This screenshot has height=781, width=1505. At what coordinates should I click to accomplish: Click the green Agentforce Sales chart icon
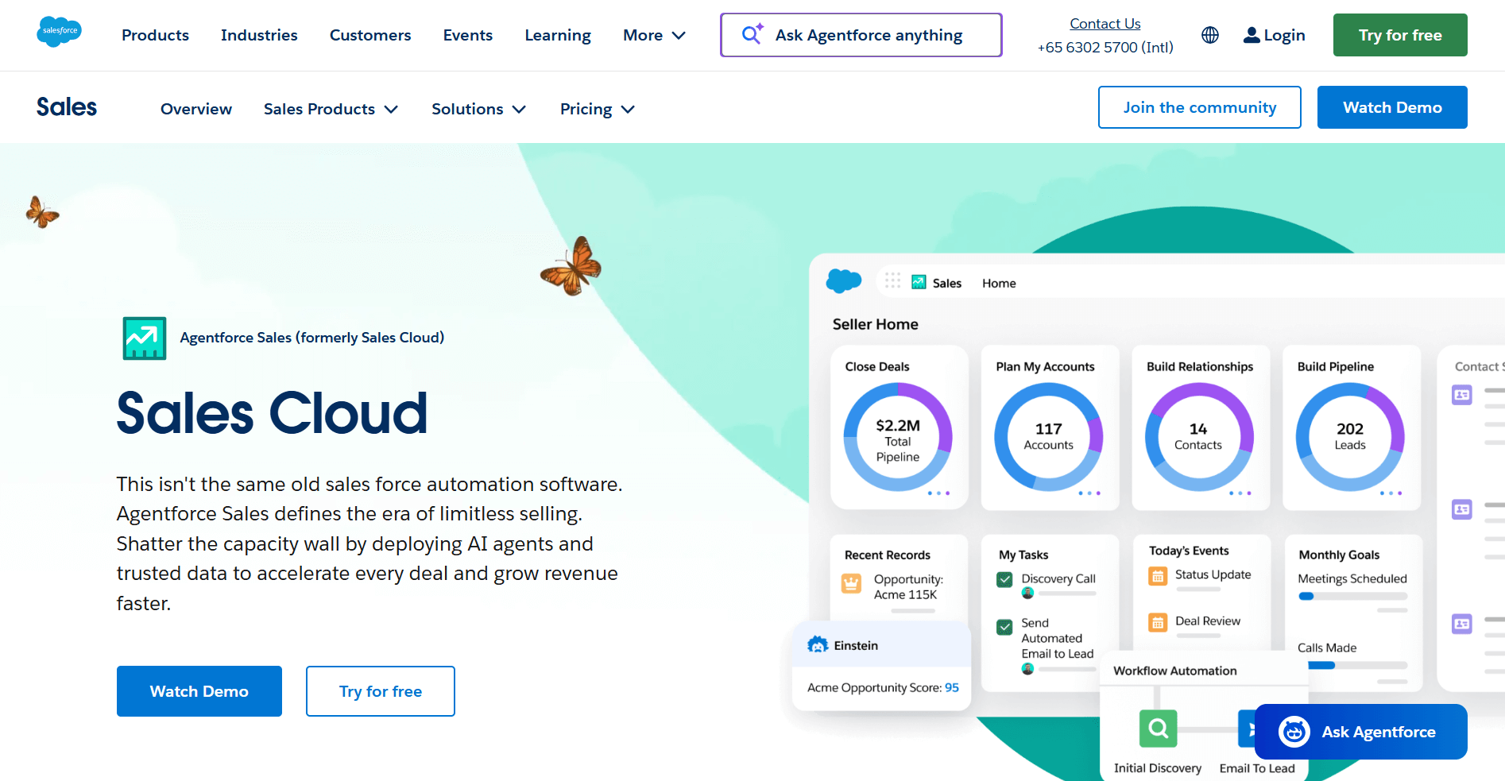pos(145,338)
